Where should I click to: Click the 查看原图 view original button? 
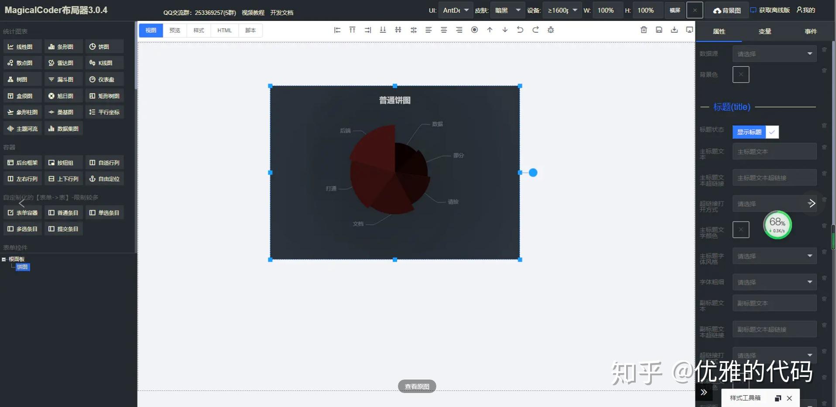tap(416, 386)
